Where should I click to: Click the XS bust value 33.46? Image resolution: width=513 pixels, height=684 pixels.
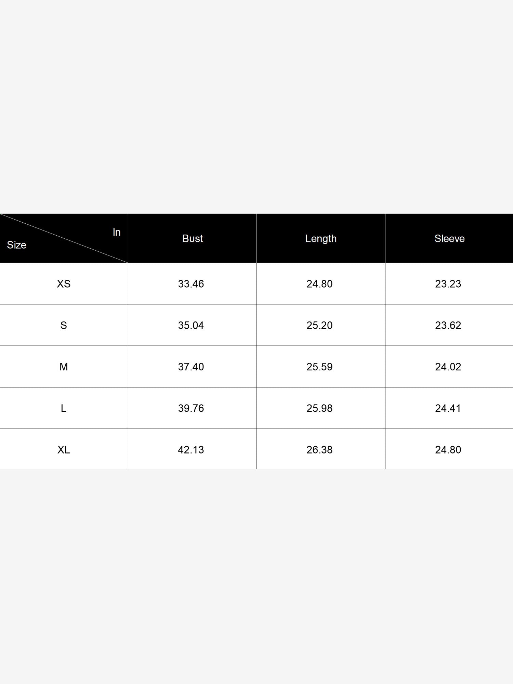(x=191, y=284)
